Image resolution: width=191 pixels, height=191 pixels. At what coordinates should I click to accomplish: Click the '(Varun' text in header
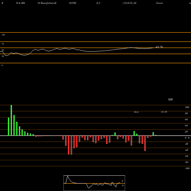(x=159, y=3)
